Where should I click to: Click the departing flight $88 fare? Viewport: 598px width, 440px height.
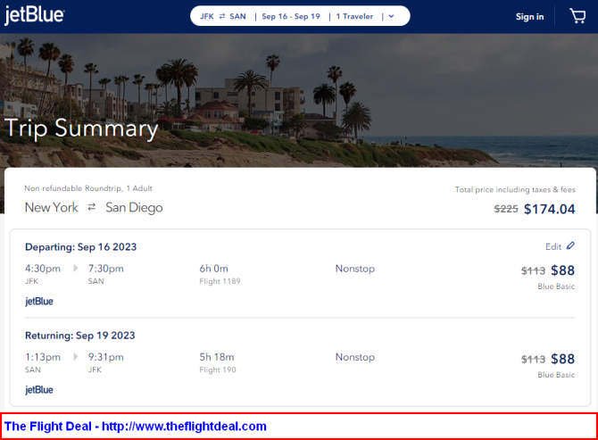(x=562, y=270)
